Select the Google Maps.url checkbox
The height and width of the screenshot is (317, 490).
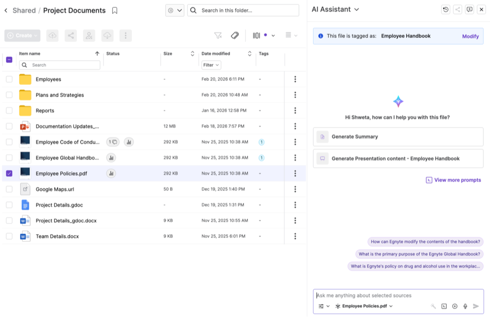(x=9, y=189)
